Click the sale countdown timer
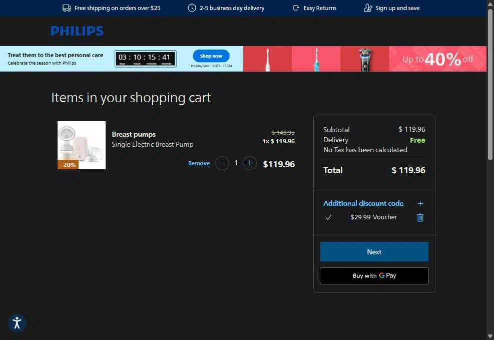 (x=146, y=59)
